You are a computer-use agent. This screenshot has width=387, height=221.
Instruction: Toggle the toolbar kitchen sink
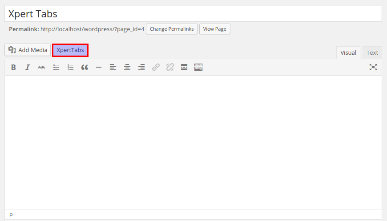coord(198,67)
